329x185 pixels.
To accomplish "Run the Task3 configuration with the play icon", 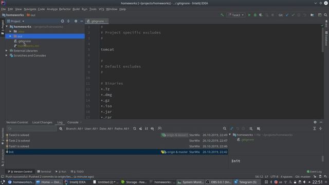I will click(x=249, y=15).
